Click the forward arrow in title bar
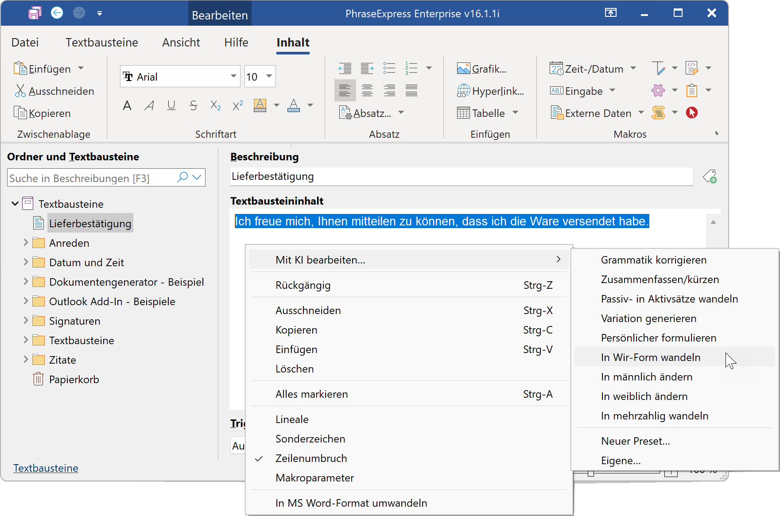This screenshot has height=516, width=780. (79, 13)
